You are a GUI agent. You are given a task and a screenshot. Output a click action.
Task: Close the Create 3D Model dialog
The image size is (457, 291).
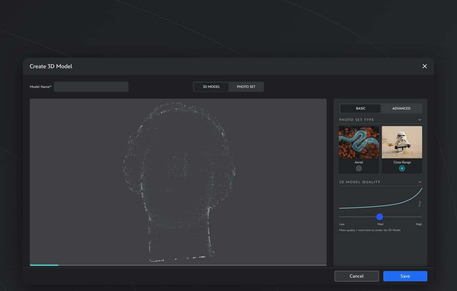click(425, 66)
